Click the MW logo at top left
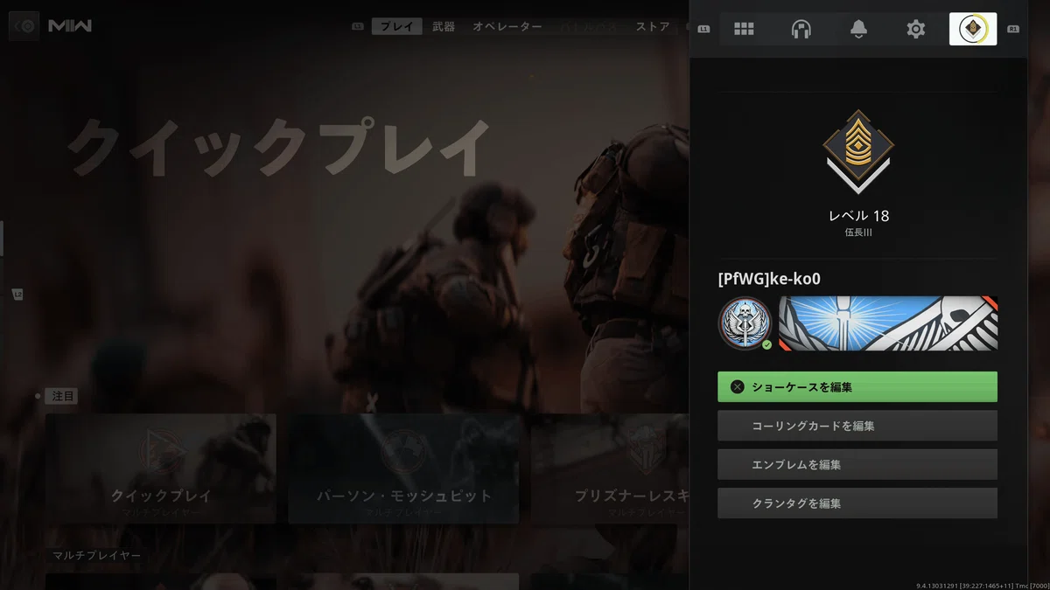 pyautogui.click(x=70, y=26)
